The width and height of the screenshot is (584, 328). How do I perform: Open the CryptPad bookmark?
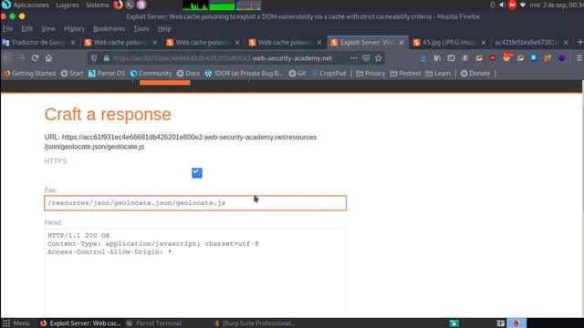(328, 74)
